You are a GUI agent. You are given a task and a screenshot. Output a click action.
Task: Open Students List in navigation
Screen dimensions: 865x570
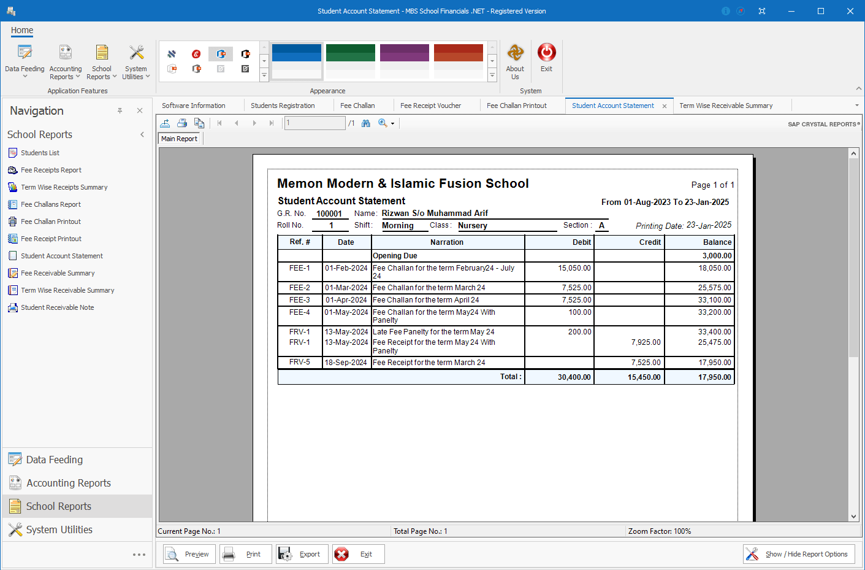pos(40,153)
